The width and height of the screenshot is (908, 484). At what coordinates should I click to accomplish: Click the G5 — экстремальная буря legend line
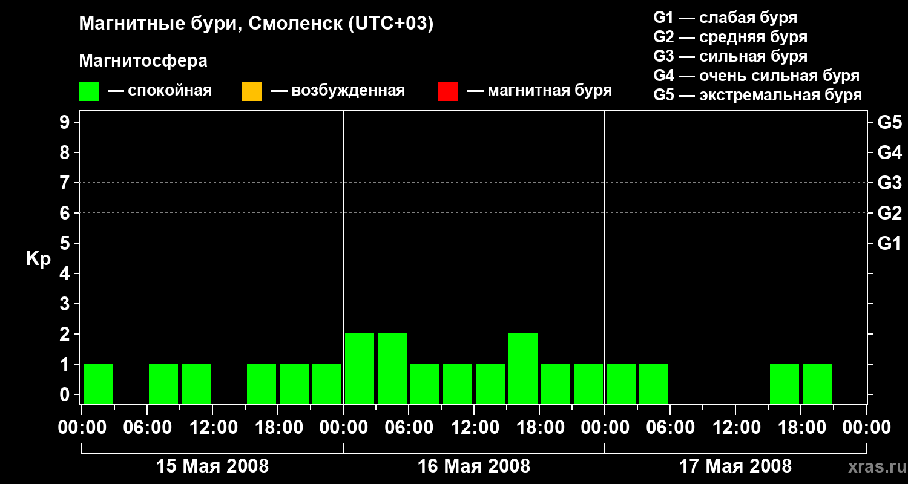coord(758,95)
